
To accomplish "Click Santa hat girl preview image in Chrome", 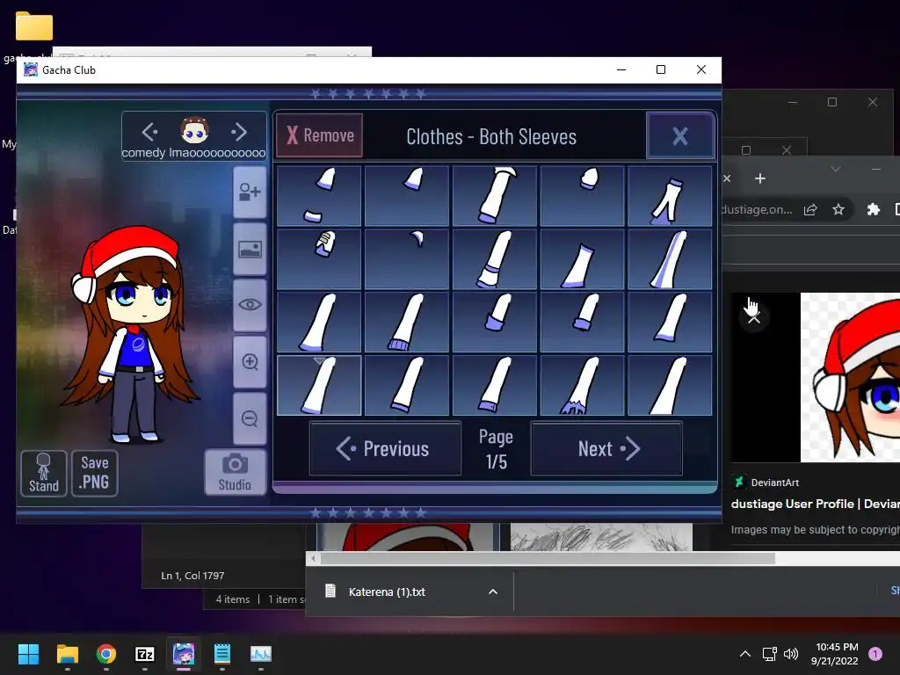I will [x=850, y=377].
